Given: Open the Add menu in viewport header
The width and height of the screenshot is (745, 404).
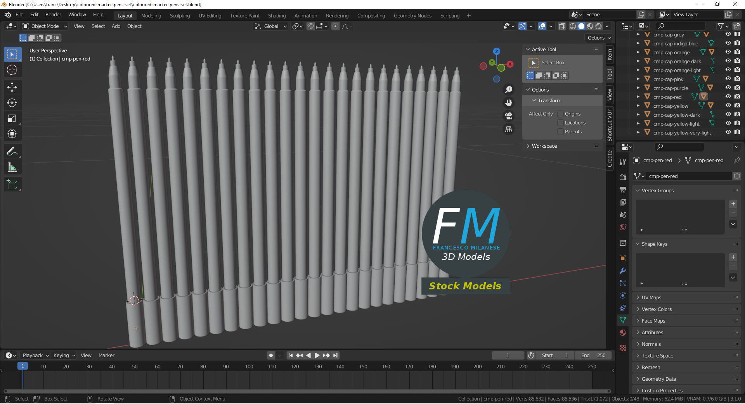Looking at the screenshot, I should 116,26.
